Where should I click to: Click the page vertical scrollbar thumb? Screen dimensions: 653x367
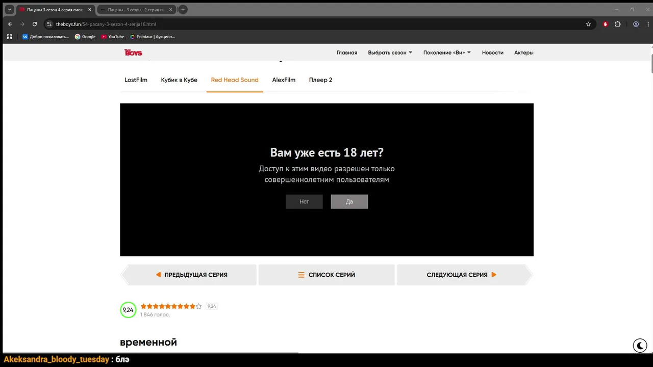[651, 64]
